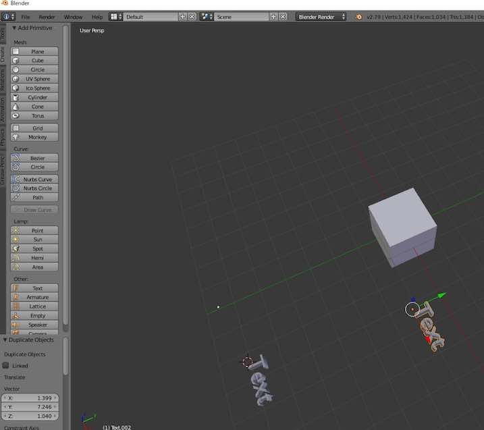The image size is (484, 430).
Task: Add a Torus mesh
Action: pos(34,115)
